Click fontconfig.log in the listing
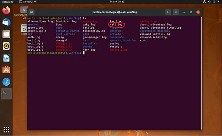The width and height of the screenshot is (222, 136). (94, 31)
